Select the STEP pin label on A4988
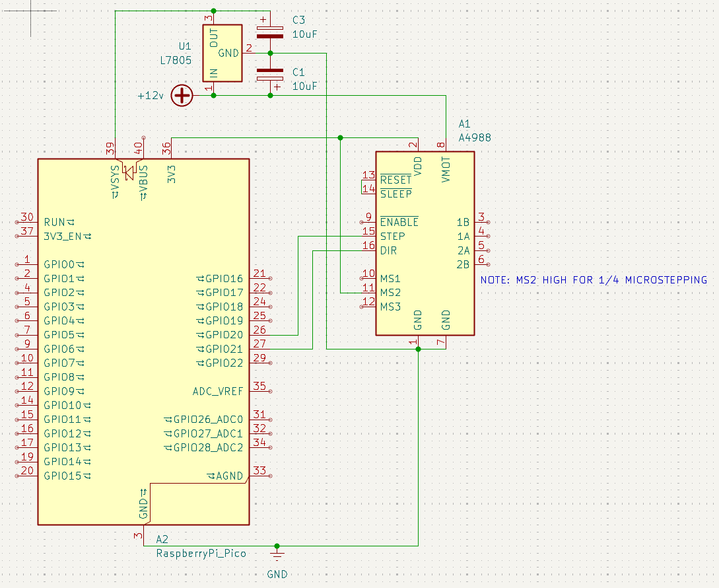Image resolution: width=719 pixels, height=588 pixels. [x=393, y=237]
